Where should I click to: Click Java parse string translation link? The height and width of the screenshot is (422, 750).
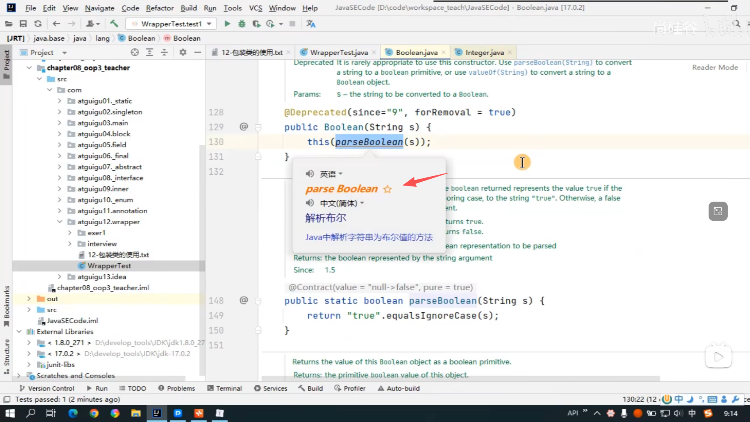tap(369, 237)
